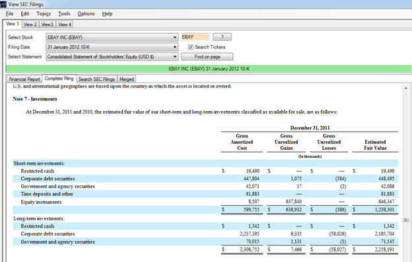Screen dimensions: 412x262
Task: Open the Options menu
Action: 86,14
